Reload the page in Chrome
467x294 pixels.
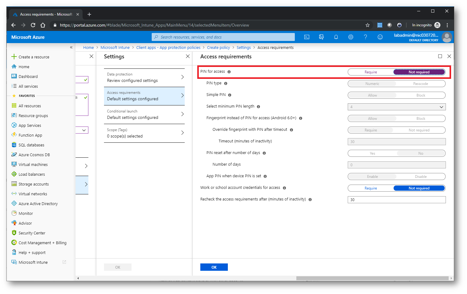[x=33, y=25]
